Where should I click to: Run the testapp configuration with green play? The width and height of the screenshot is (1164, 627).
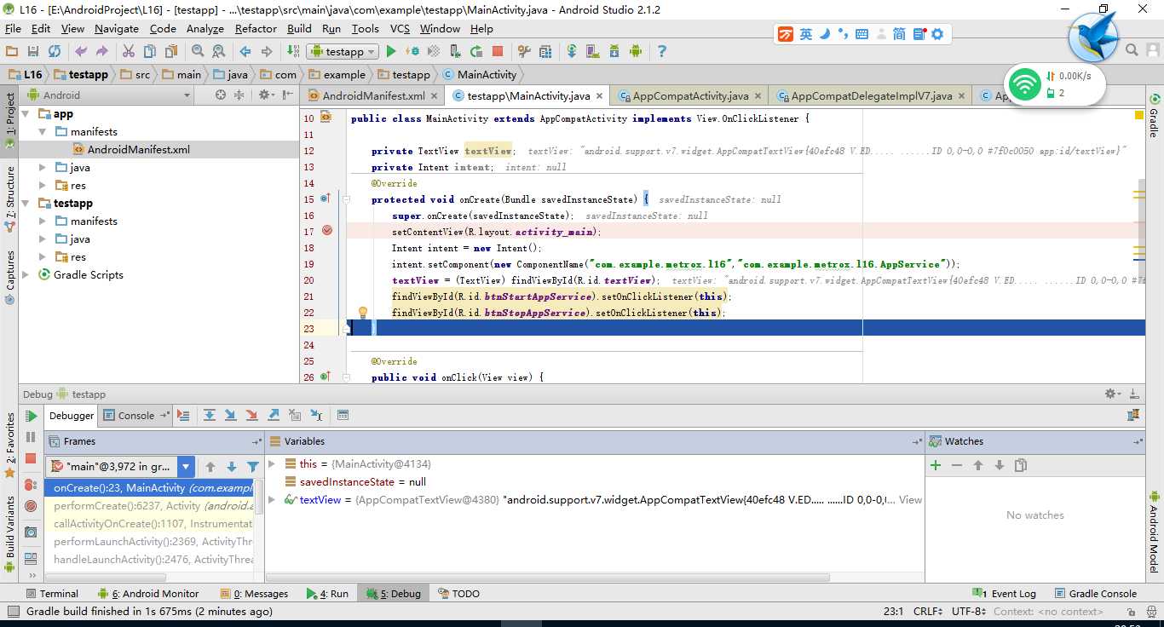(392, 51)
